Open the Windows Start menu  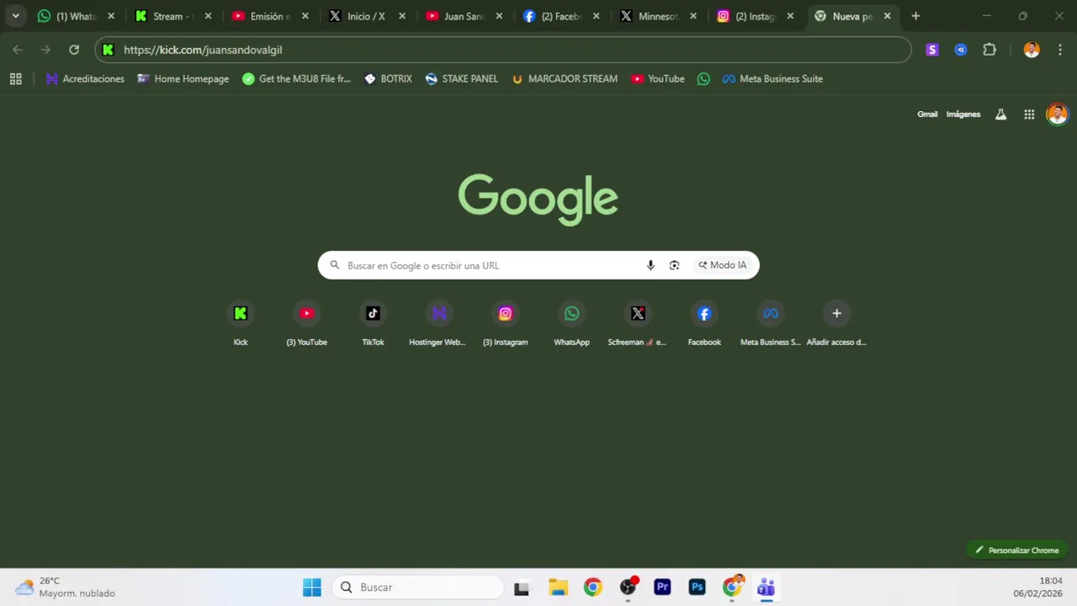tap(312, 587)
